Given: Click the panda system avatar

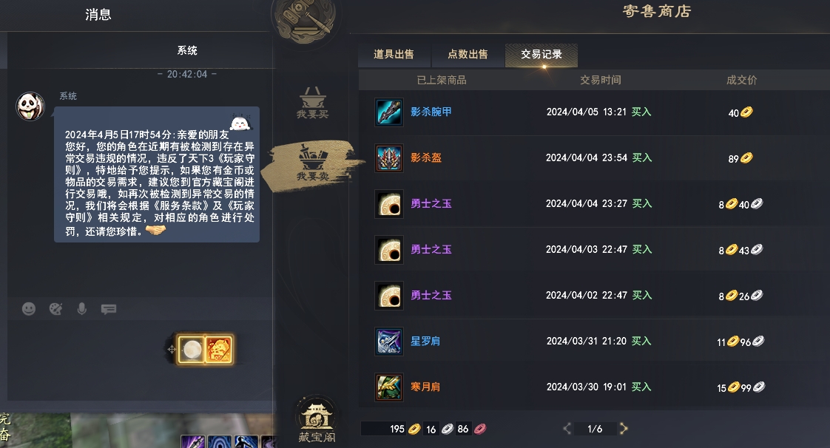Looking at the screenshot, I should point(30,106).
